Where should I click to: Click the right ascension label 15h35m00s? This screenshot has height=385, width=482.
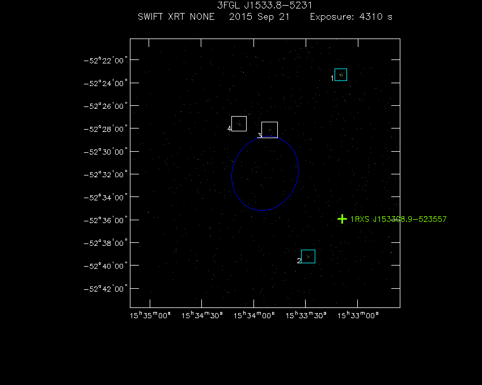pyautogui.click(x=150, y=315)
